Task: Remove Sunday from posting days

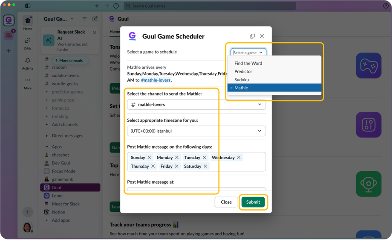Action: tap(149, 157)
